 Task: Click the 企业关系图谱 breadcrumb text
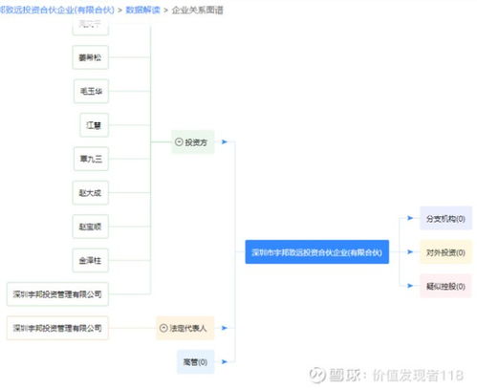[198, 11]
